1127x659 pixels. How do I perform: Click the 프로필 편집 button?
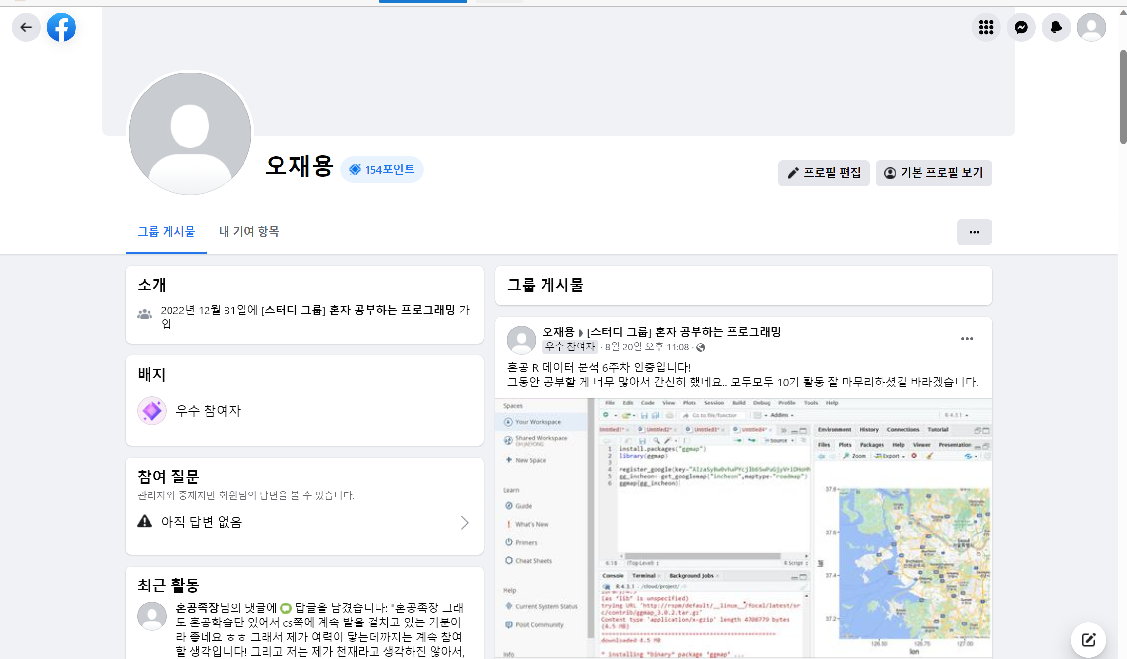(824, 173)
